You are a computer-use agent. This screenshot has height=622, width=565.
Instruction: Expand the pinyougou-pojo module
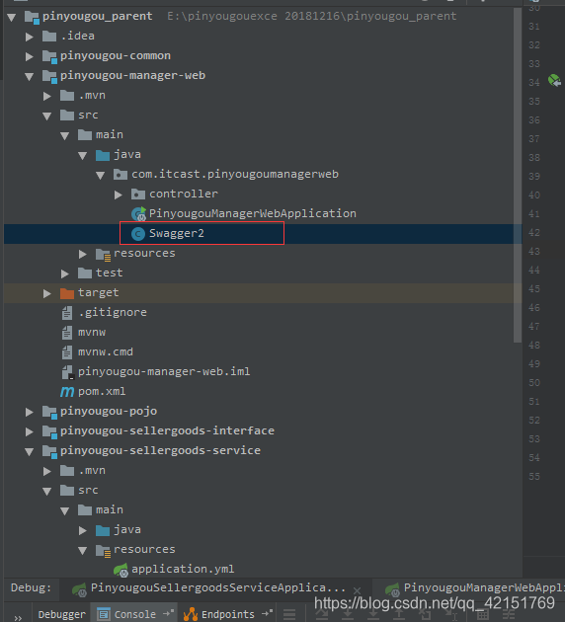(x=30, y=412)
